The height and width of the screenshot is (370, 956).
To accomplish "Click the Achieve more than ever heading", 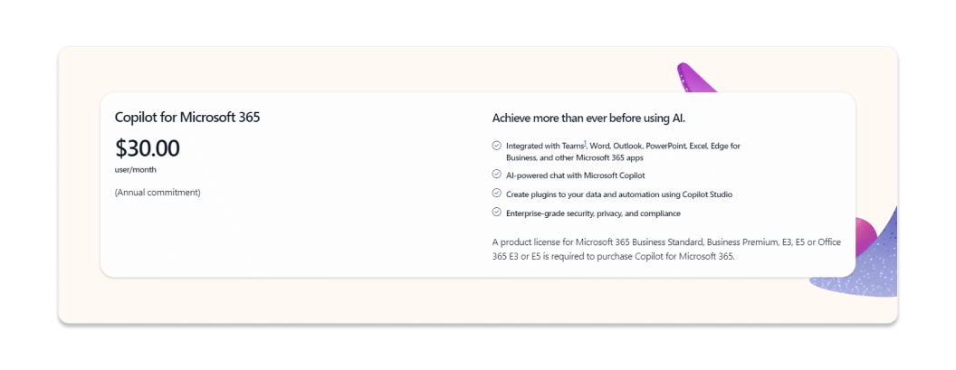I will [x=589, y=118].
